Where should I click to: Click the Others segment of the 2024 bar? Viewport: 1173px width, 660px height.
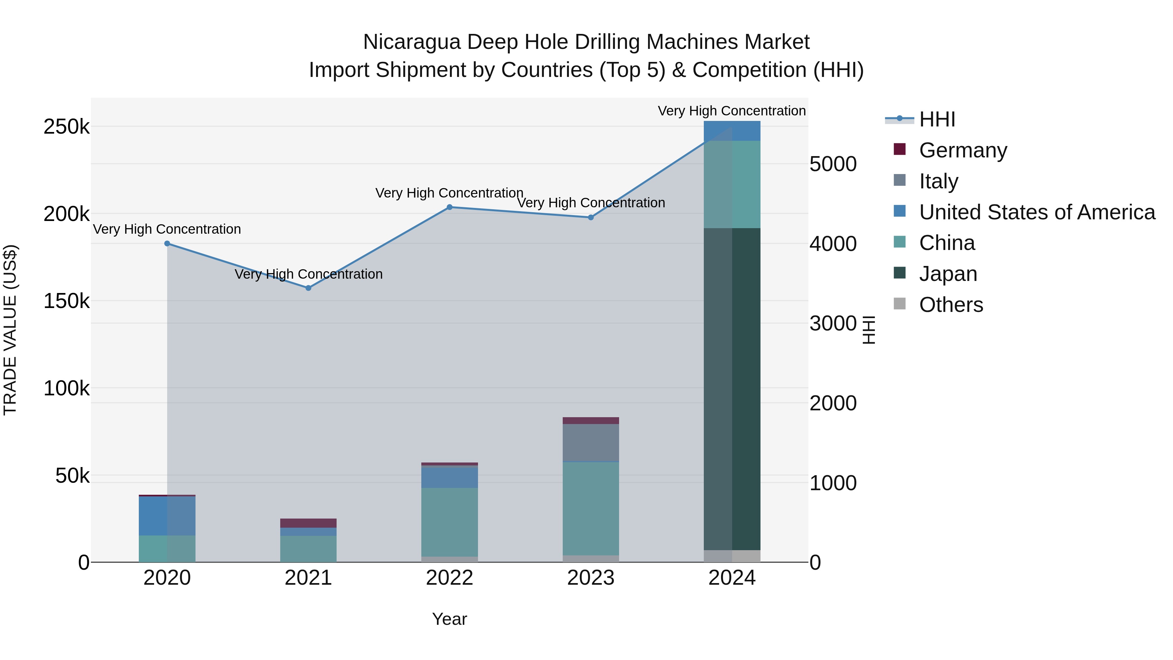pyautogui.click(x=732, y=556)
